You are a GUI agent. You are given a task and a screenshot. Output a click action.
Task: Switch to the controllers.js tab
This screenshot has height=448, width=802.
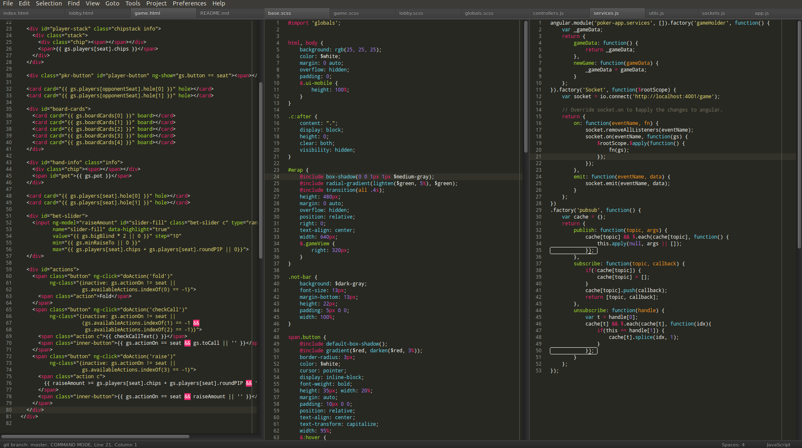point(548,13)
